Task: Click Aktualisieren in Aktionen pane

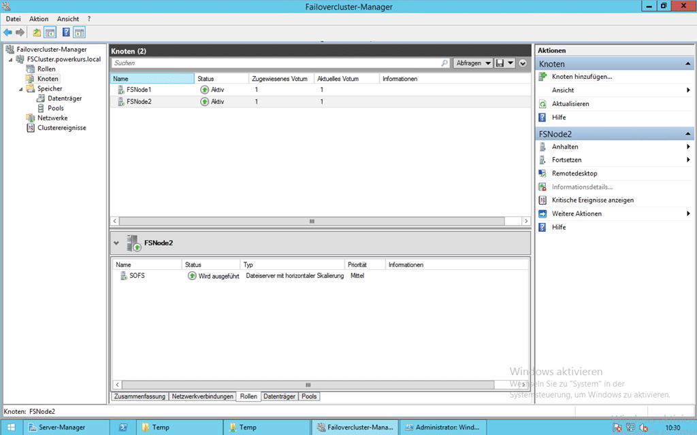Action: click(x=570, y=104)
